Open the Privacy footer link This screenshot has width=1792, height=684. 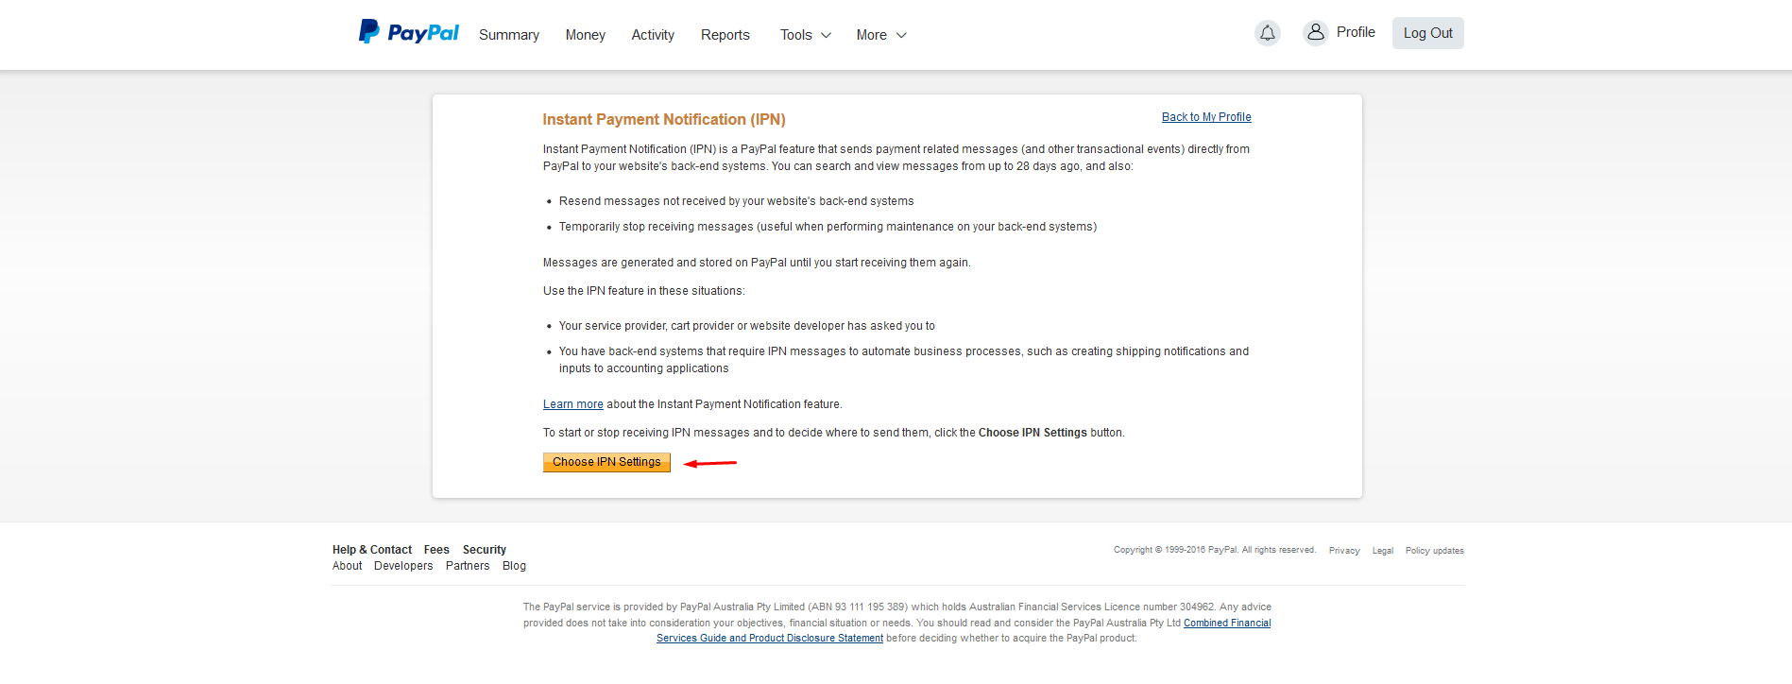(1344, 551)
